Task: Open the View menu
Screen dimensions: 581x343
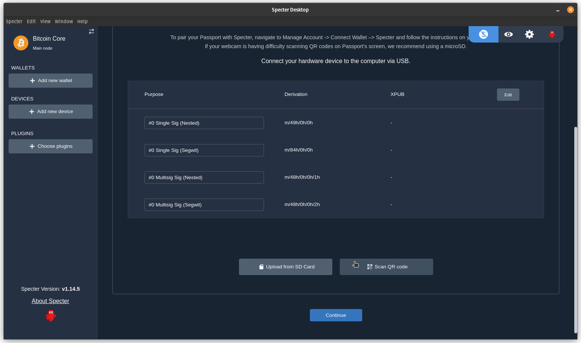Action: pos(45,21)
